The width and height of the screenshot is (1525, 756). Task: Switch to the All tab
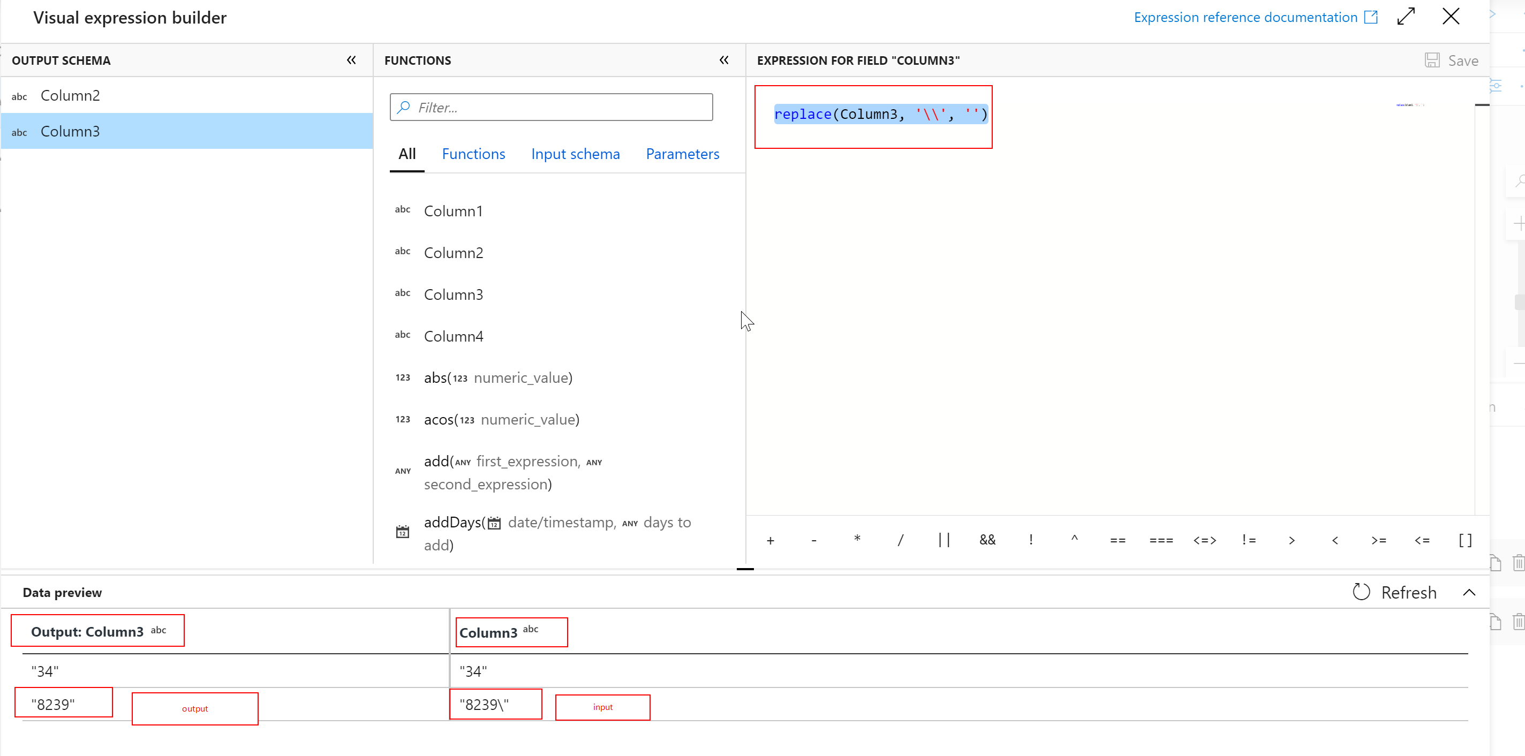tap(407, 154)
